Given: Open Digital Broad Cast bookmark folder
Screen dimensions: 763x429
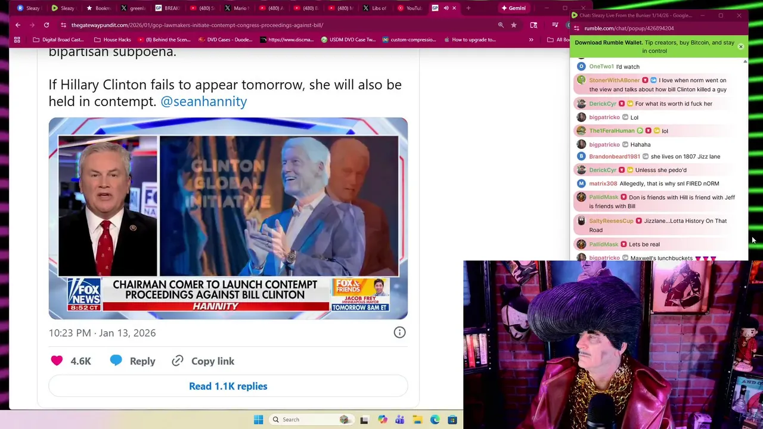Looking at the screenshot, I should coord(58,40).
